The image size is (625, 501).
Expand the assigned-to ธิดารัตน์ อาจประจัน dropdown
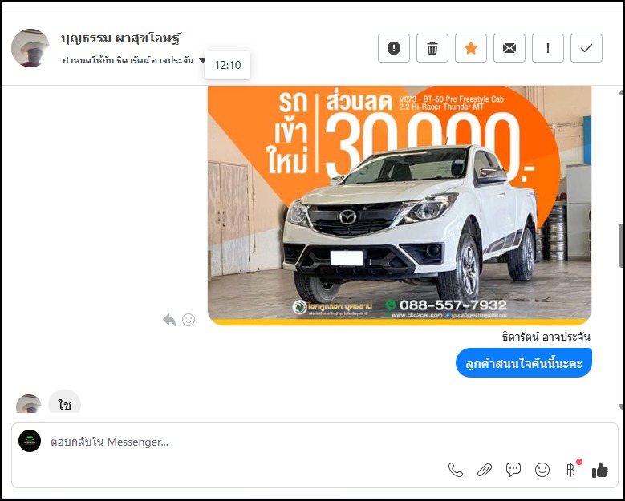pyautogui.click(x=202, y=60)
